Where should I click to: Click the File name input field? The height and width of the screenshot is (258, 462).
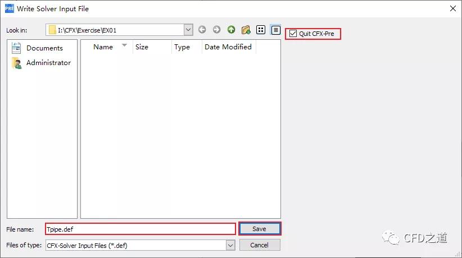point(141,229)
